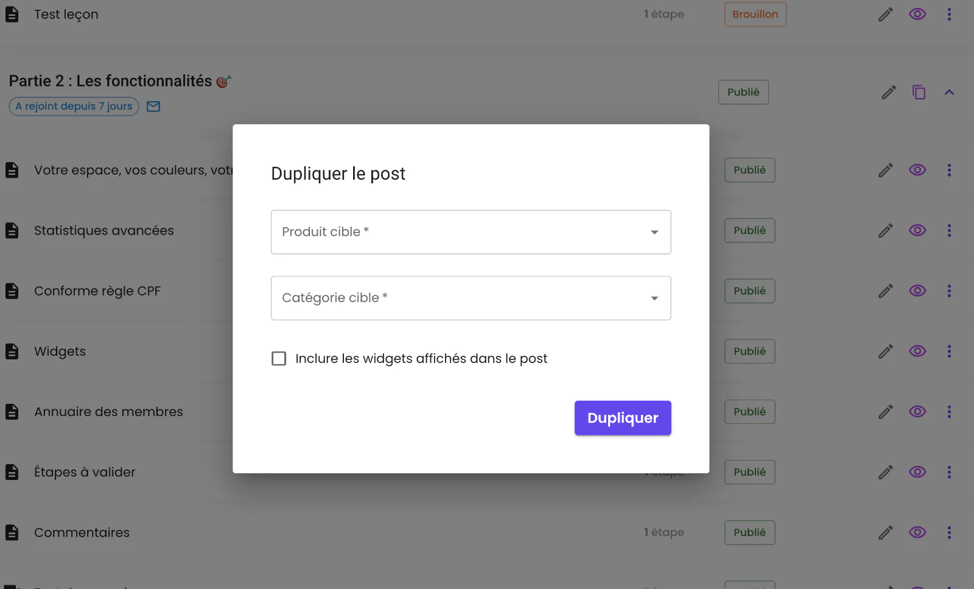Open the Widgets lesson title

pyautogui.click(x=60, y=351)
